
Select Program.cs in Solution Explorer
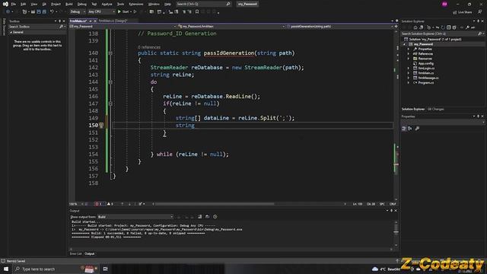click(x=425, y=83)
